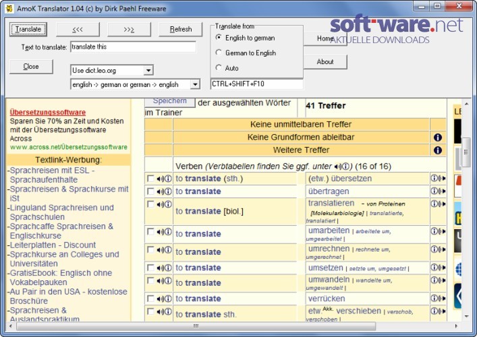Click the German word 'verrücken'
The width and height of the screenshot is (477, 337).
point(327,299)
